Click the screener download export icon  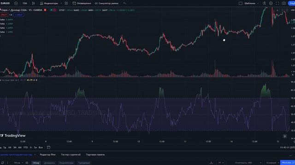point(211,163)
